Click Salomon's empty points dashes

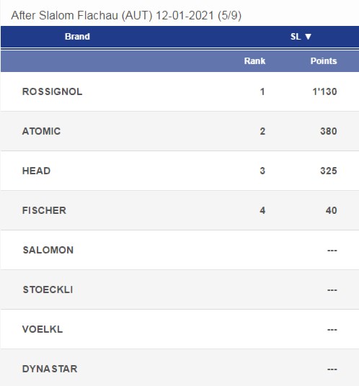point(332,251)
